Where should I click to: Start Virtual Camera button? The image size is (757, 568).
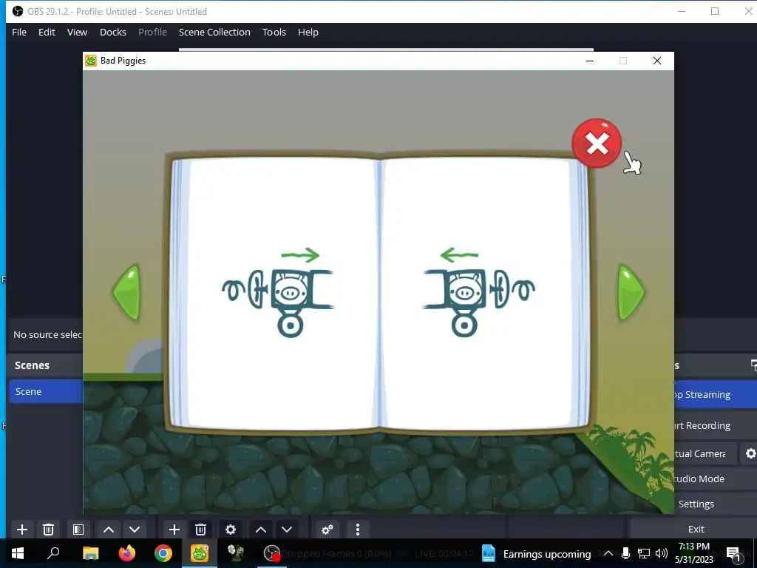coord(706,453)
